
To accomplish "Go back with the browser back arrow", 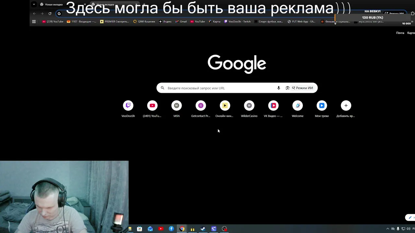I will point(34,14).
